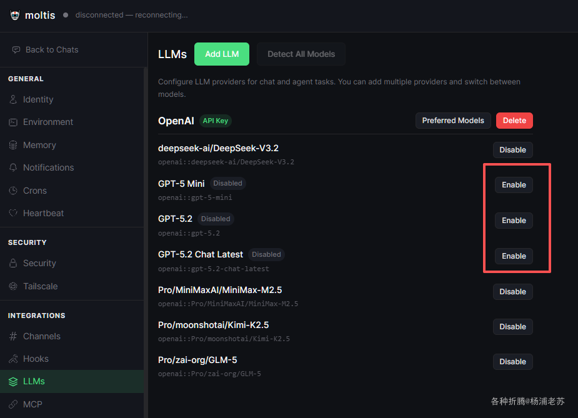Open the Crons settings
This screenshot has height=418, width=578.
(72, 191)
